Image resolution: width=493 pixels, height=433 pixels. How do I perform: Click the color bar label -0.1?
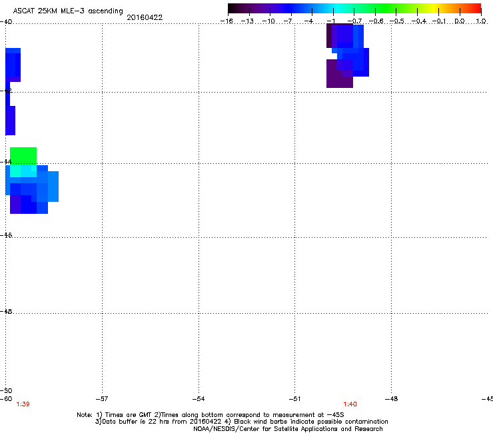click(x=439, y=21)
